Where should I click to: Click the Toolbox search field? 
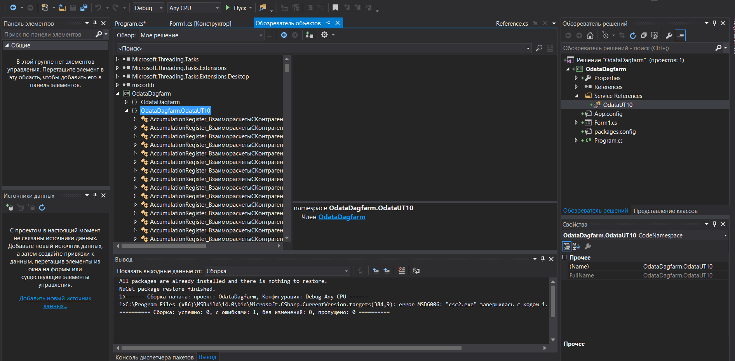point(49,35)
